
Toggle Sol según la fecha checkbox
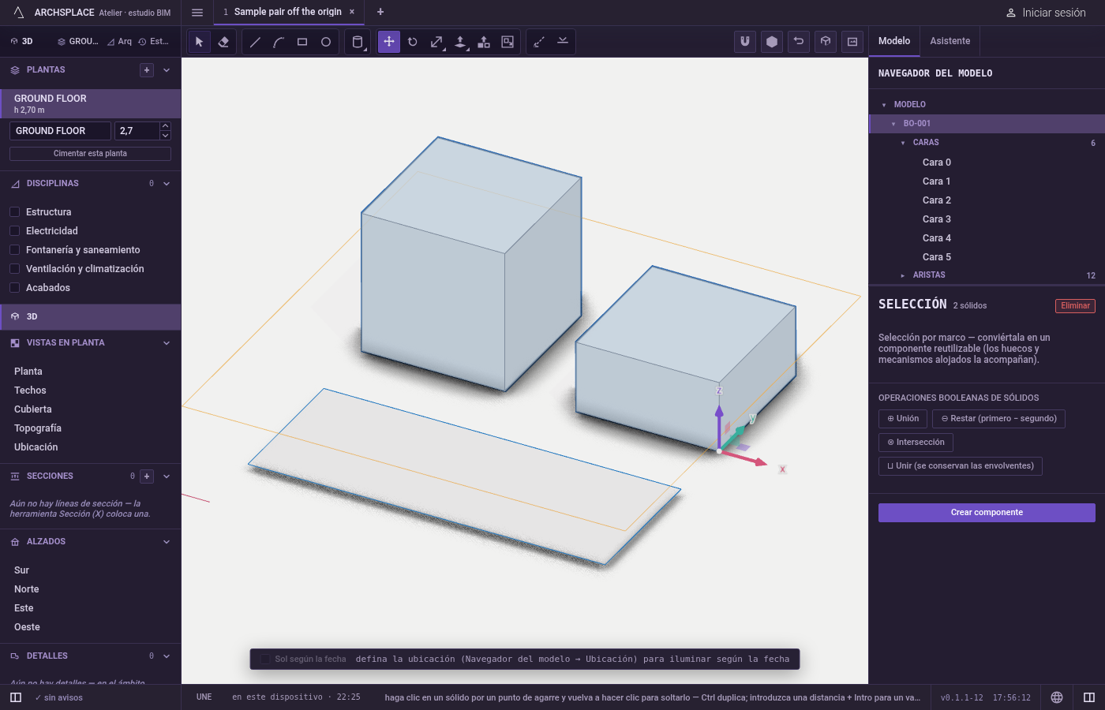[265, 660]
